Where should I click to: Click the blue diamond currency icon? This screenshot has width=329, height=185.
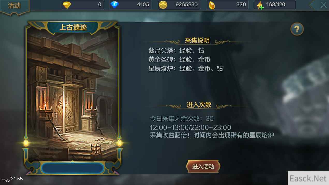click(x=115, y=5)
